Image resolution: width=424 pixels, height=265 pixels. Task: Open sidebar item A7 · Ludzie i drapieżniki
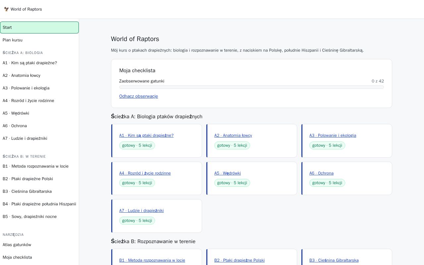point(39,138)
